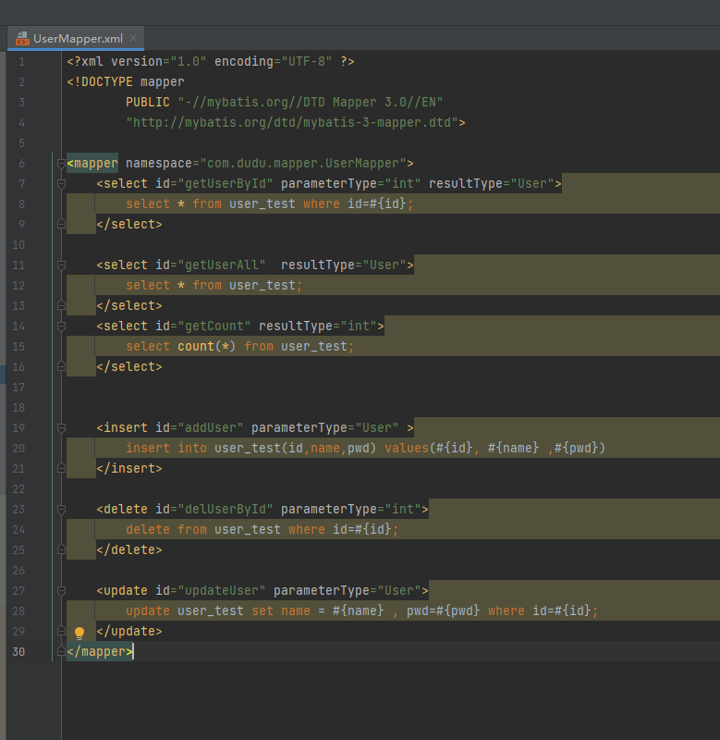Collapse the delUserById delete fold at line 23
Screen dimensions: 720x740
coord(61,510)
